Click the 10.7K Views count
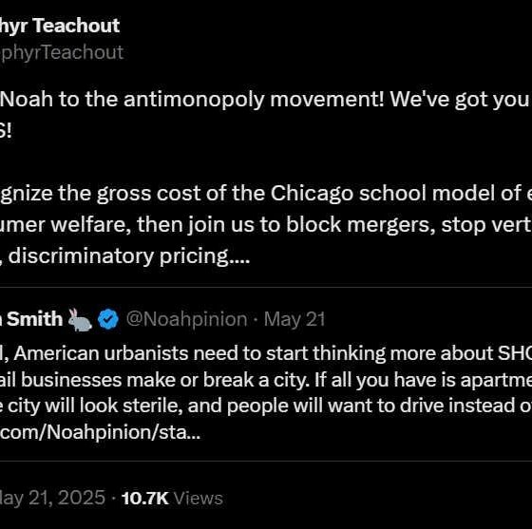Viewport: 532px width, 529px height. (x=172, y=499)
